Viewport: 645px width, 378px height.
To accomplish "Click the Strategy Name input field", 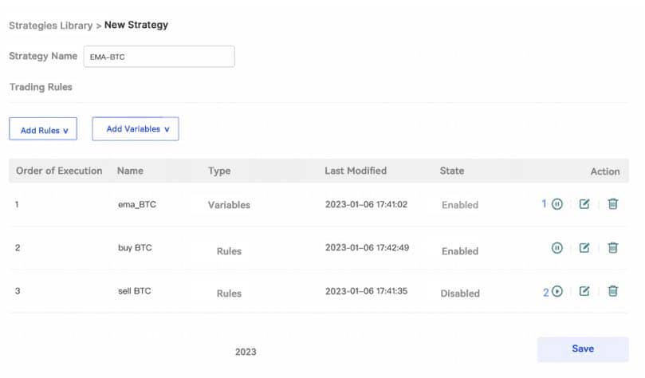I will point(159,57).
